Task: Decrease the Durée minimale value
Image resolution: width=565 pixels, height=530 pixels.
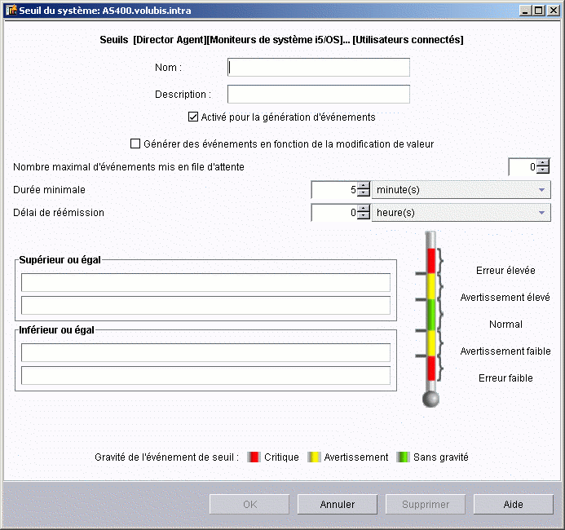Action: [x=364, y=192]
